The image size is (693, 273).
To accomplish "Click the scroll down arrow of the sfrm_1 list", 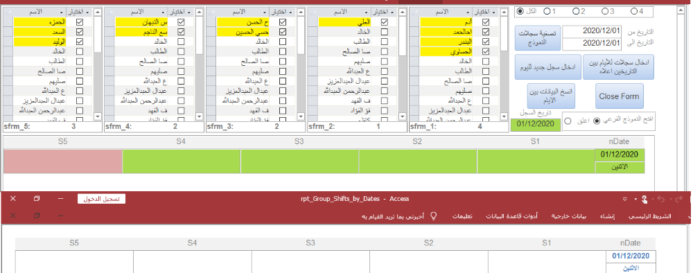I will pyautogui.click(x=504, y=116).
